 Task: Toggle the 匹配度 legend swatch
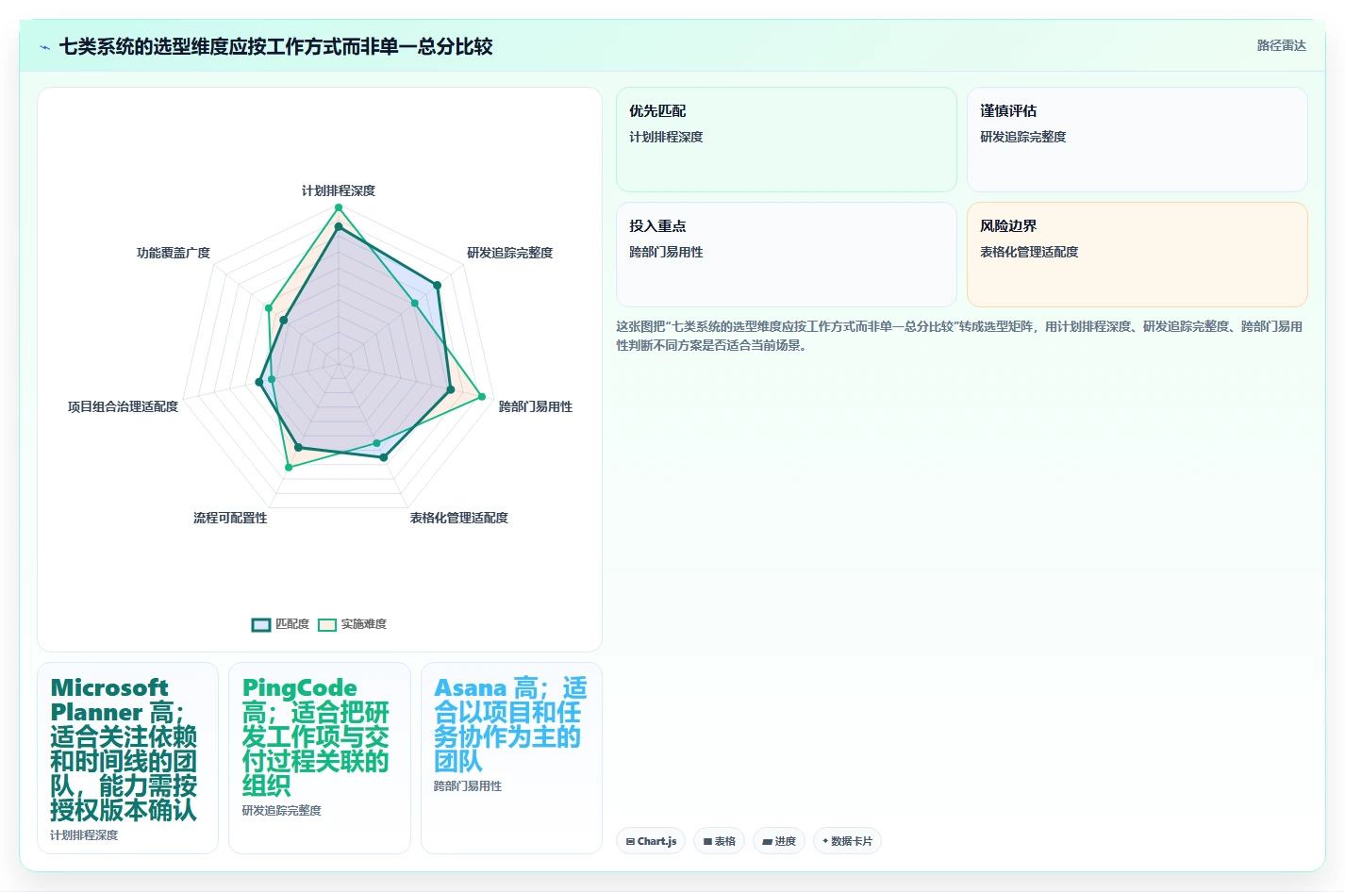point(261,624)
